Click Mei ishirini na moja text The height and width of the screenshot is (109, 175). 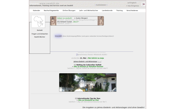[96, 58]
